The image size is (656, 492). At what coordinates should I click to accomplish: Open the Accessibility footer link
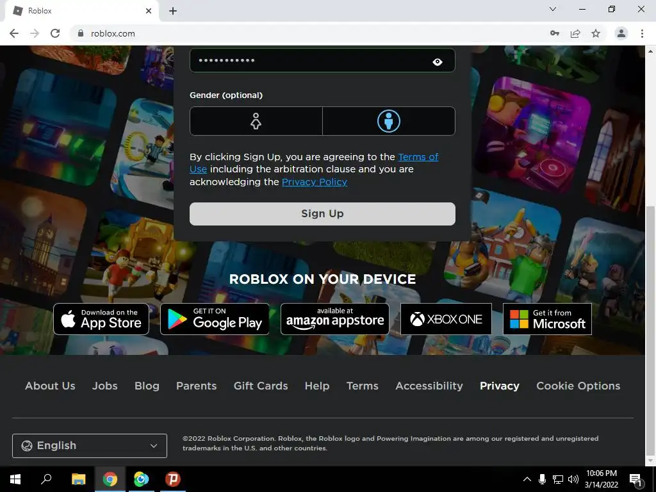[x=429, y=386]
